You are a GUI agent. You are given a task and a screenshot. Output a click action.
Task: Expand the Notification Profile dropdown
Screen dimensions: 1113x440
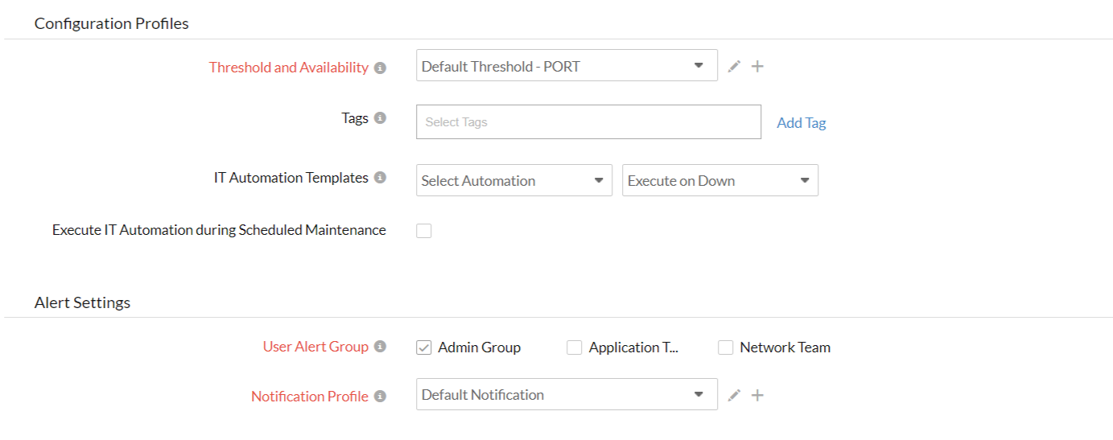(x=567, y=395)
